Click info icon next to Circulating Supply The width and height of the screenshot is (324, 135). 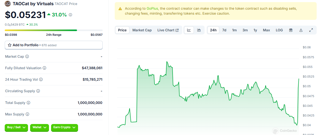click(38, 91)
